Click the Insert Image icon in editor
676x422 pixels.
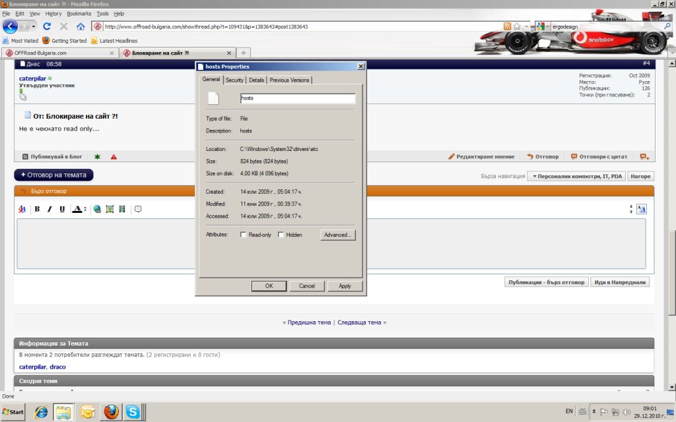click(110, 209)
